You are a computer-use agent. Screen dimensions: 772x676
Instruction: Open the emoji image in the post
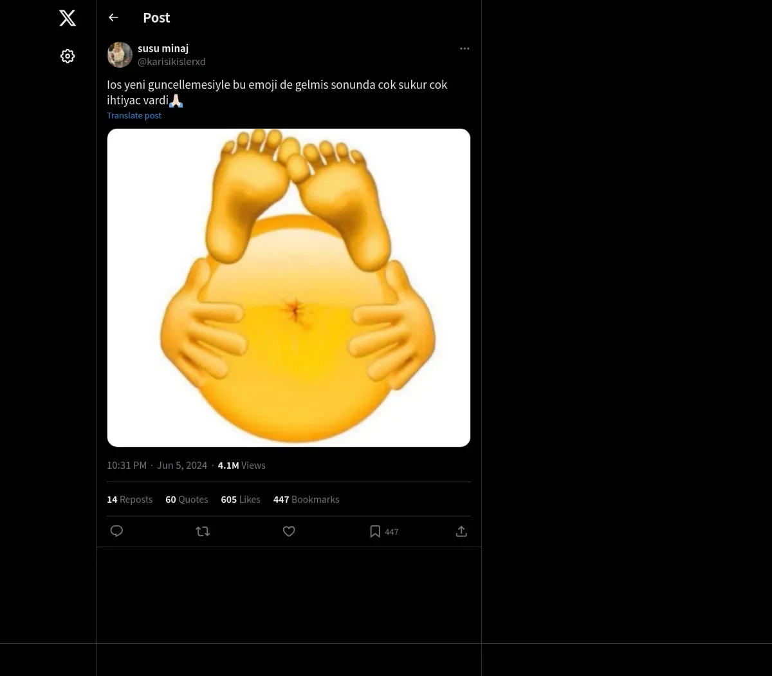289,288
